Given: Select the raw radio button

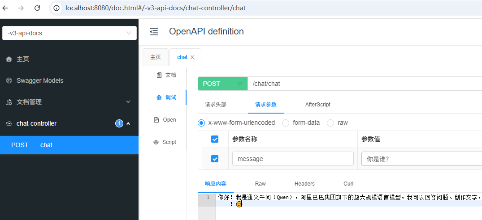Looking at the screenshot, I should (330, 123).
